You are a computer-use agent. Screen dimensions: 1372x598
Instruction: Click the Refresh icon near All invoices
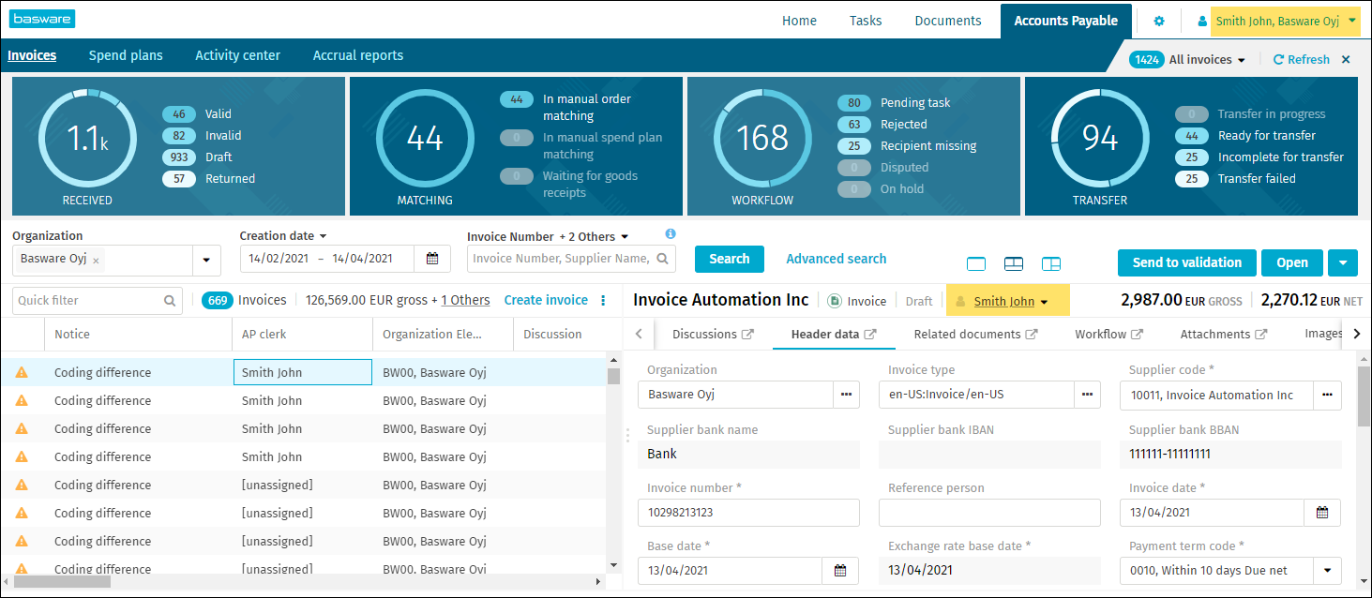[x=1277, y=59]
